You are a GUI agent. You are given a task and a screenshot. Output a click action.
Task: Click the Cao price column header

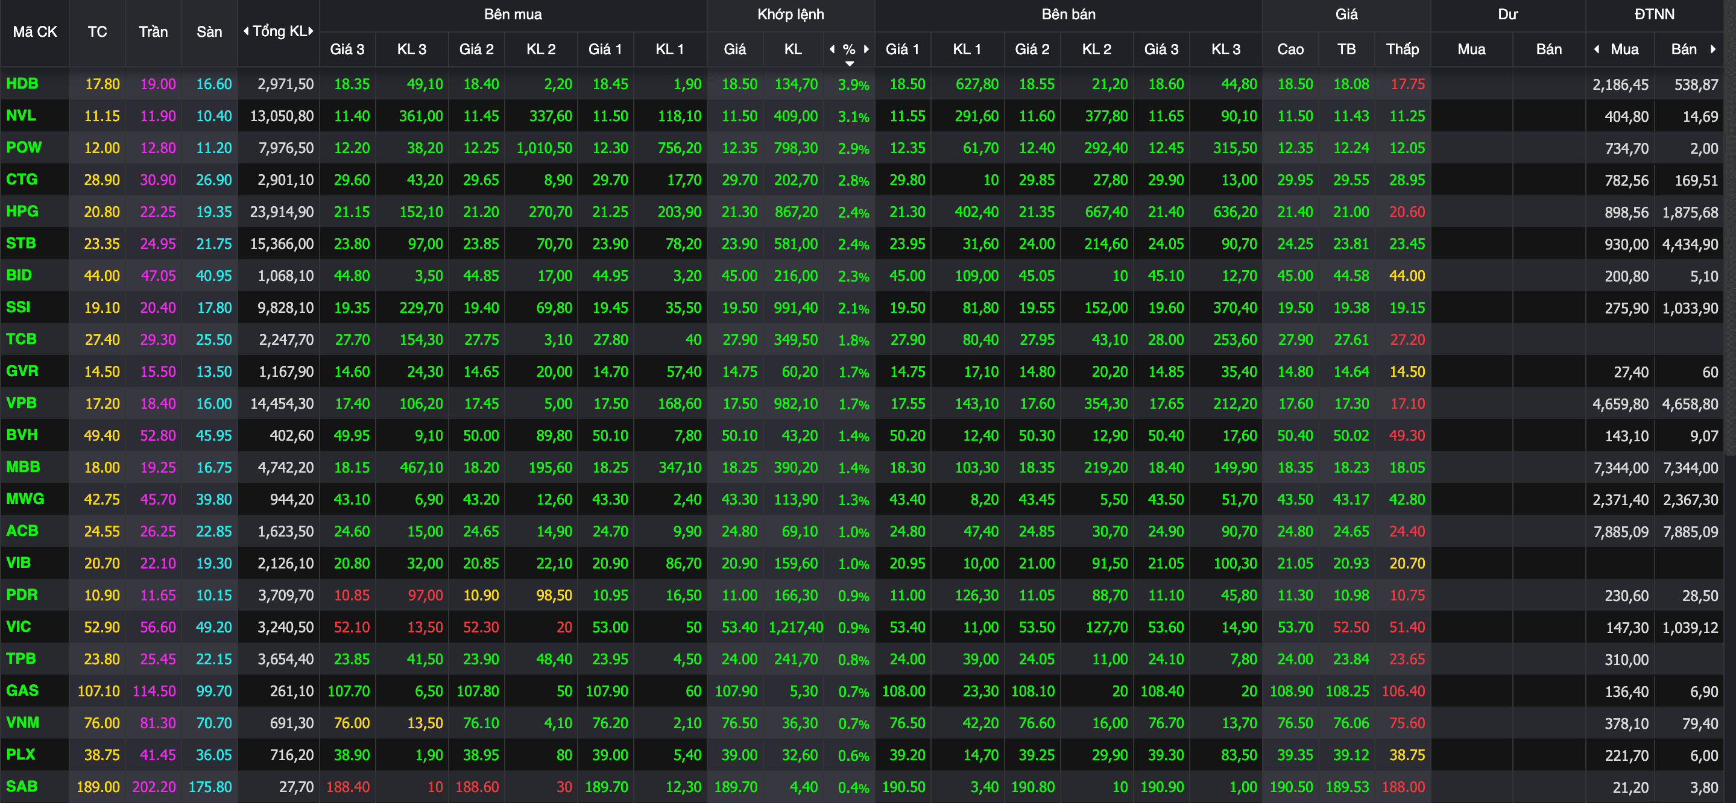(1290, 49)
